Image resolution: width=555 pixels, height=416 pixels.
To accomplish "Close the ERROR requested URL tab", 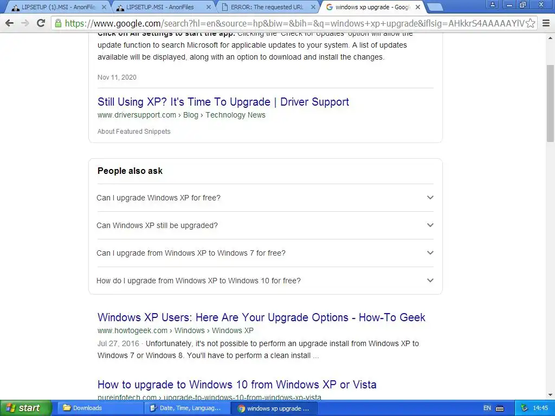I will pos(313,7).
